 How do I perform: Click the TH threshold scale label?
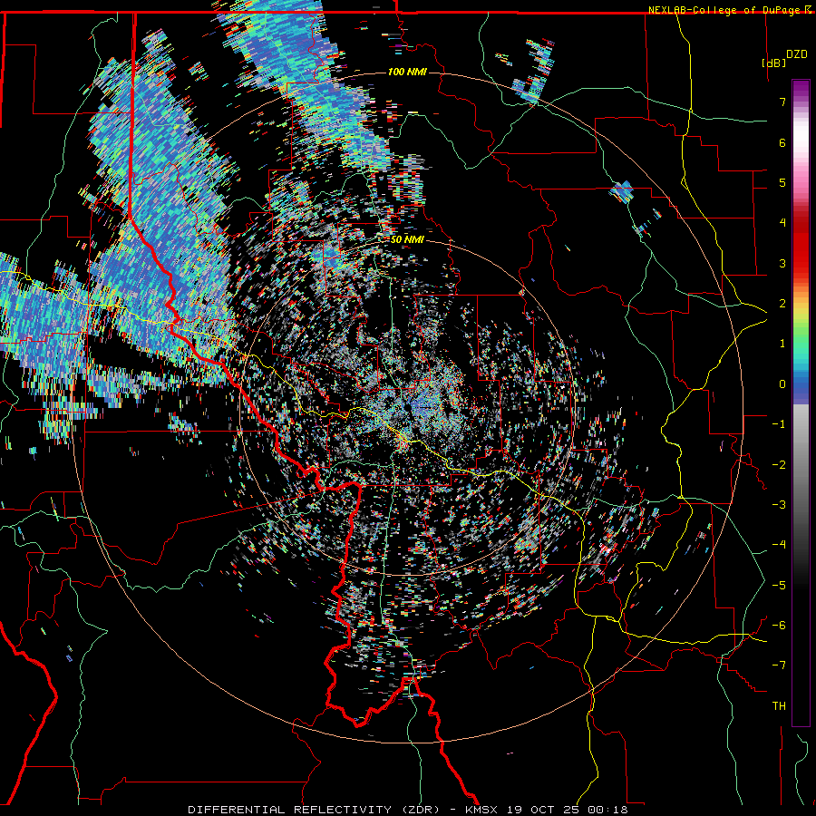pyautogui.click(x=779, y=706)
